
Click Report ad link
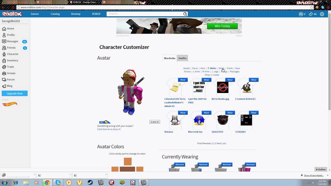tap(239, 36)
